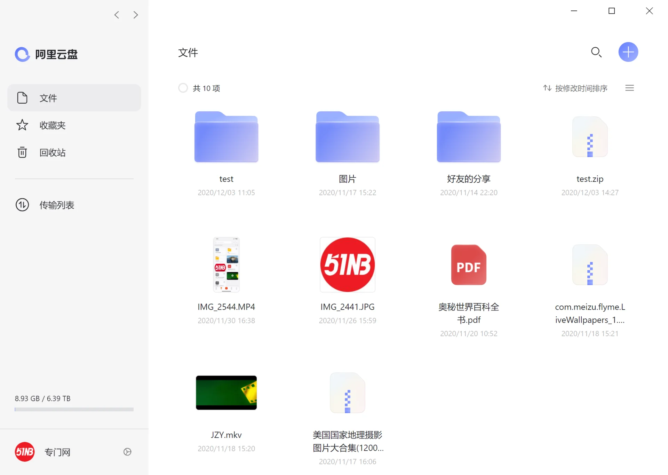This screenshot has width=668, height=475.
Task: Click the plus button to upload files
Action: [628, 52]
